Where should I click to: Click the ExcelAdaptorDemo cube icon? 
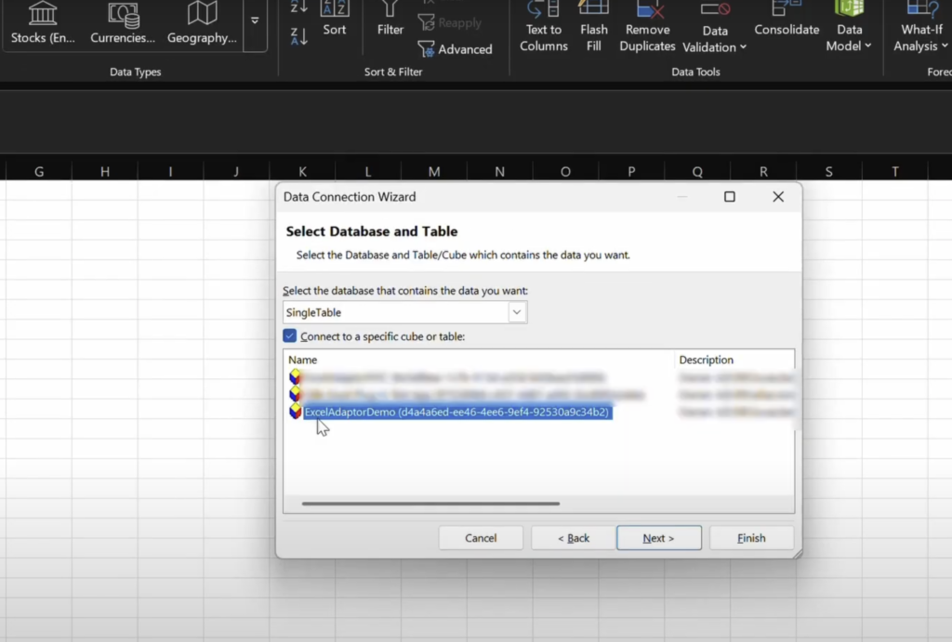(x=295, y=412)
